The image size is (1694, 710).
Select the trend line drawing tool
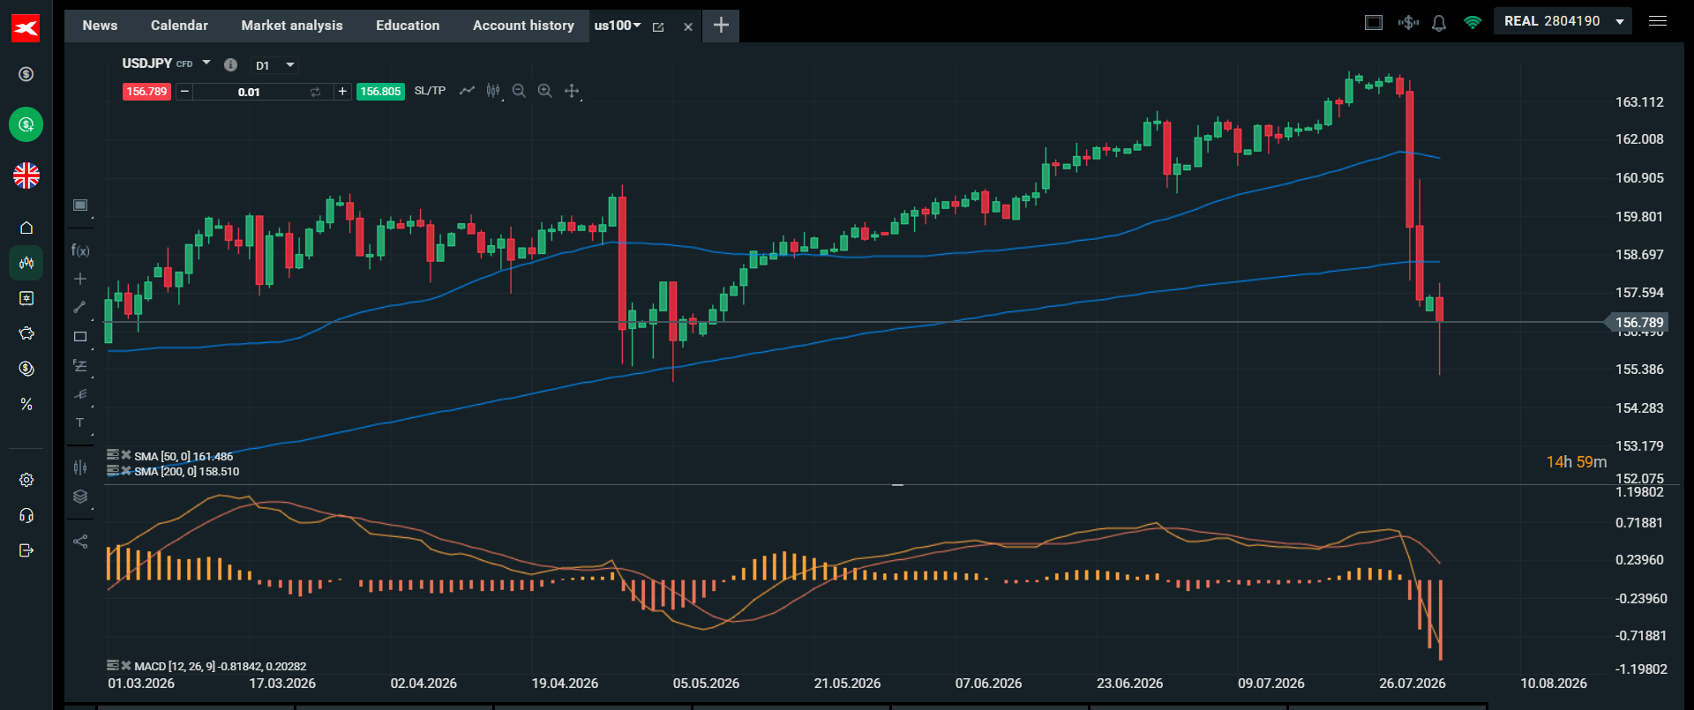point(80,307)
